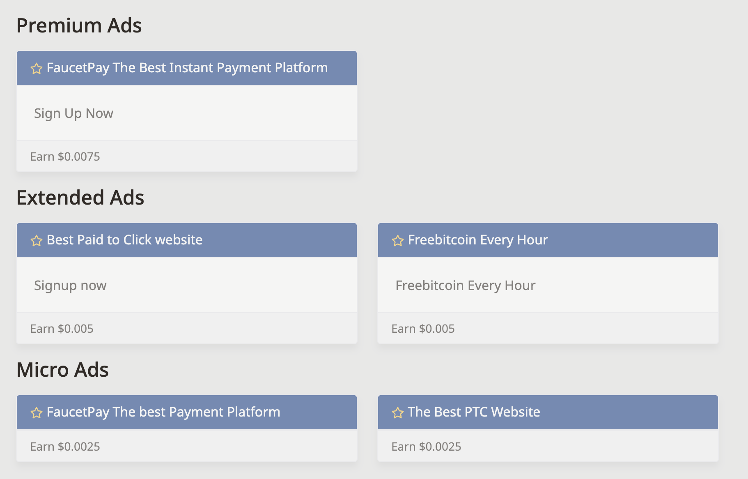
Task: Click Freebitcoin Every Hour description text in card body
Action: pyautogui.click(x=465, y=286)
